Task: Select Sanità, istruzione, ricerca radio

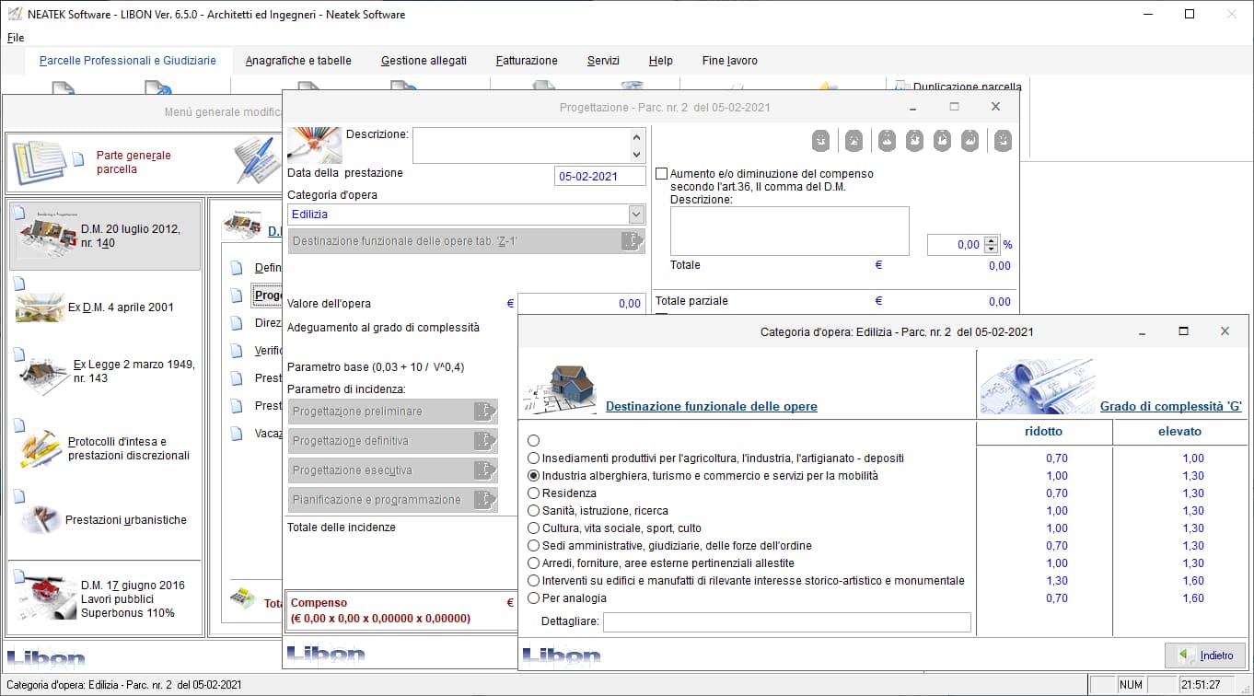Action: coord(533,511)
